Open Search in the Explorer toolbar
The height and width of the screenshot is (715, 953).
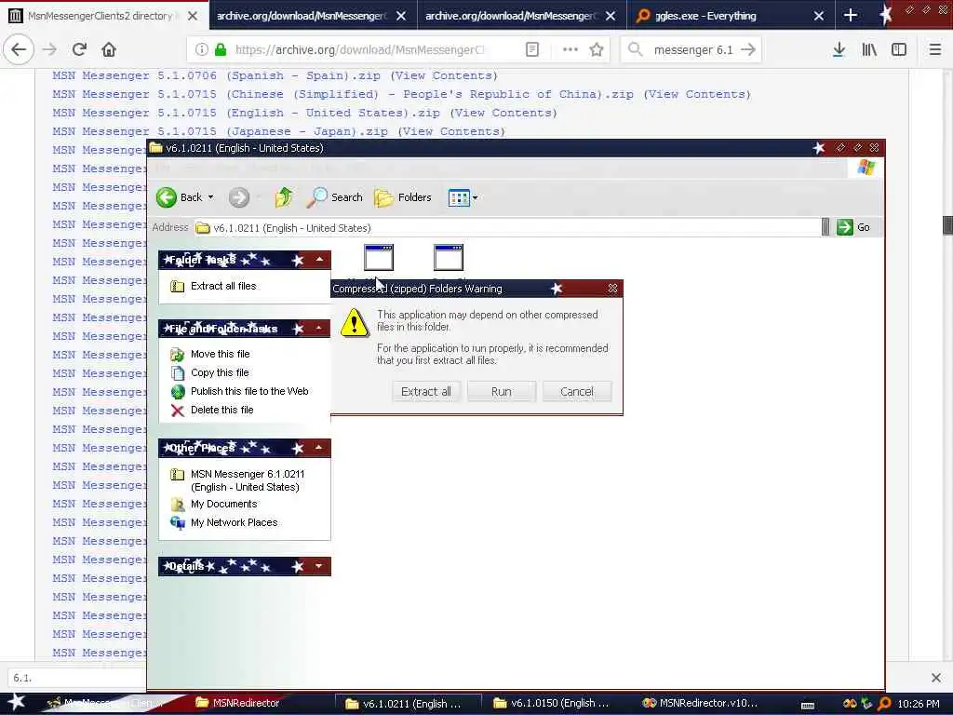coord(334,197)
